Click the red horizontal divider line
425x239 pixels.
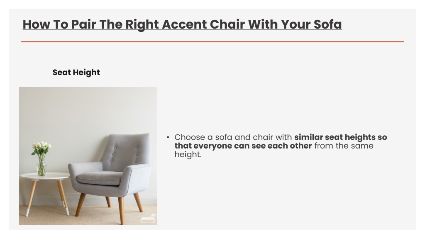coord(212,42)
